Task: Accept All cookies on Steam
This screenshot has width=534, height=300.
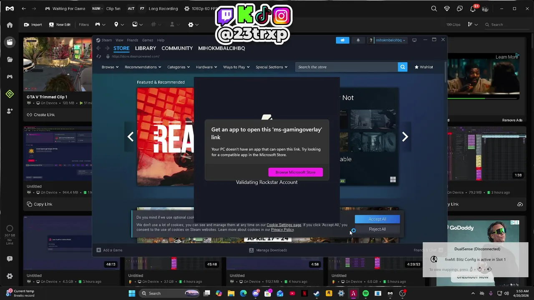Action: tap(377, 219)
